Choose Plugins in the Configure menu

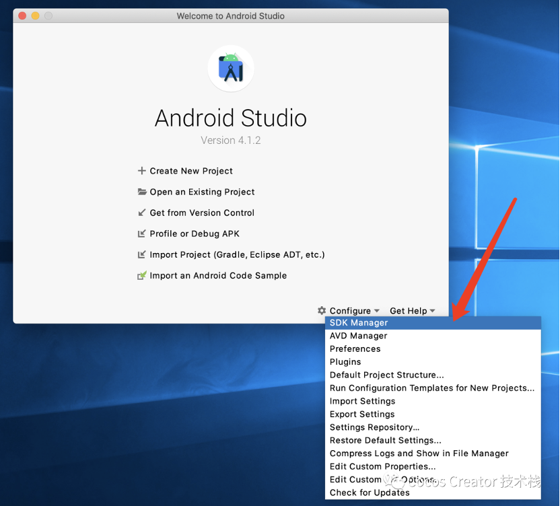click(345, 362)
